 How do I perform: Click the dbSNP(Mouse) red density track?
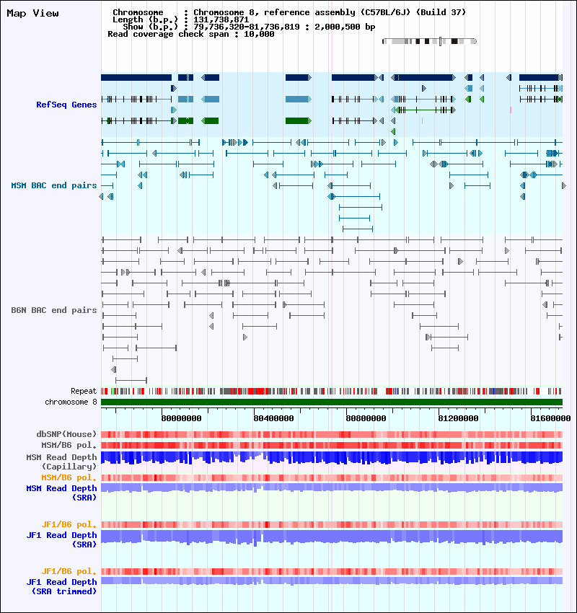tap(332, 434)
